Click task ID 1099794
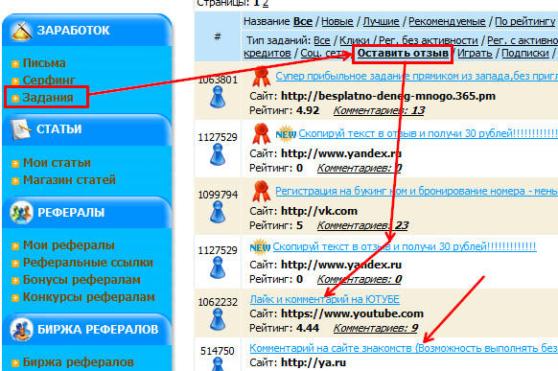This screenshot has width=558, height=371. (218, 195)
